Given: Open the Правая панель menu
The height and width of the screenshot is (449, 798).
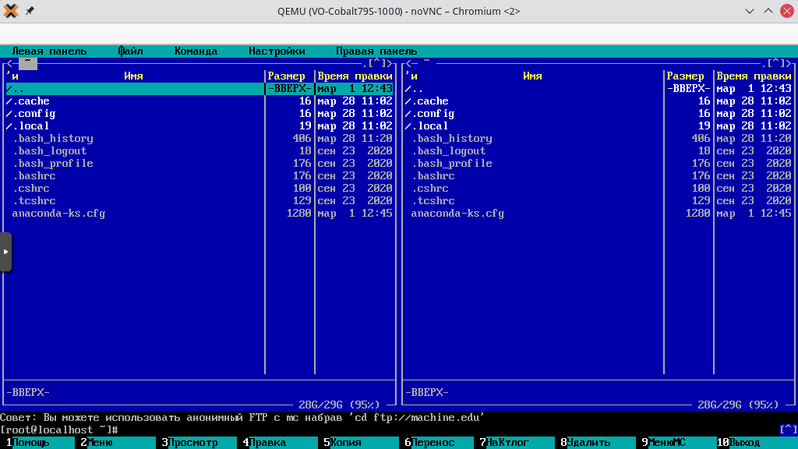Looking at the screenshot, I should click(376, 51).
